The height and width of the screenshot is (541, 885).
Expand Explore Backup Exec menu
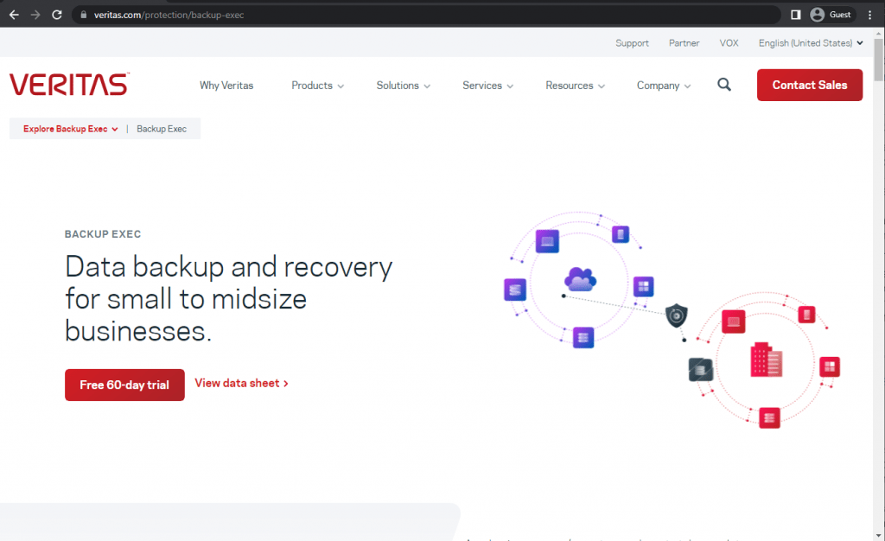click(71, 129)
